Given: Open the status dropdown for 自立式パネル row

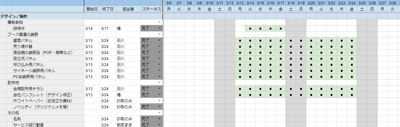Looking at the screenshot, I should coord(159,59).
